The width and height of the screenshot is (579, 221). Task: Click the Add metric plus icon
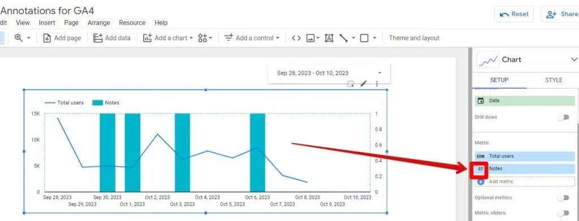pos(481,182)
